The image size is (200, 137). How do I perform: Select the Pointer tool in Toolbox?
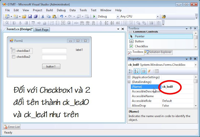[161, 37]
